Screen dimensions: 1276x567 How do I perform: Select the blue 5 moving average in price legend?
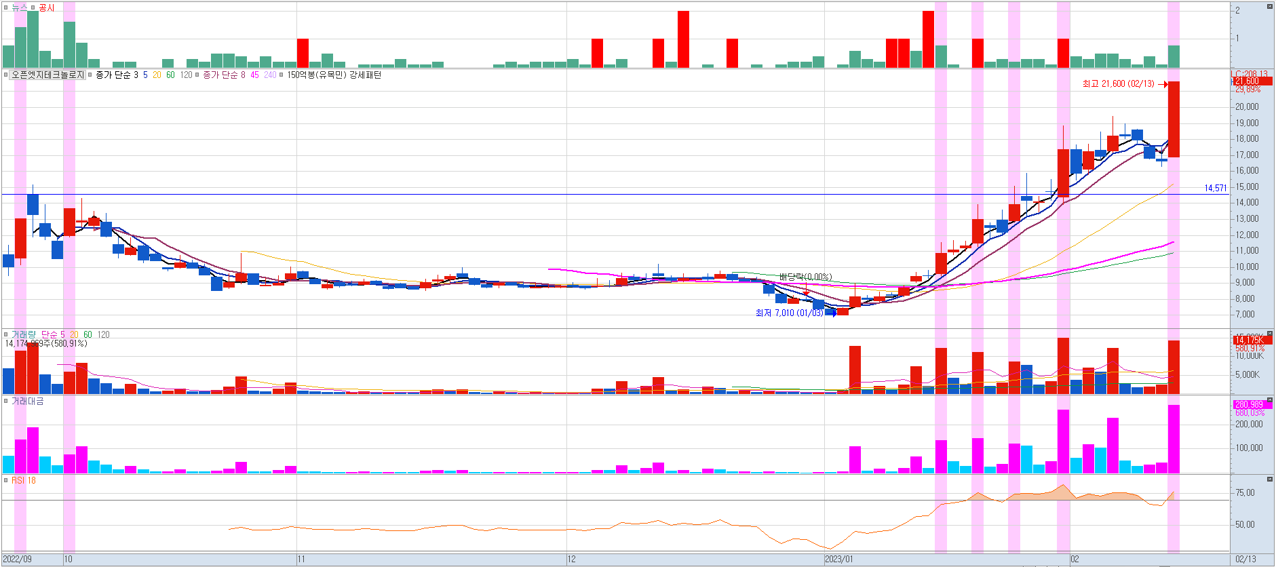coord(145,75)
